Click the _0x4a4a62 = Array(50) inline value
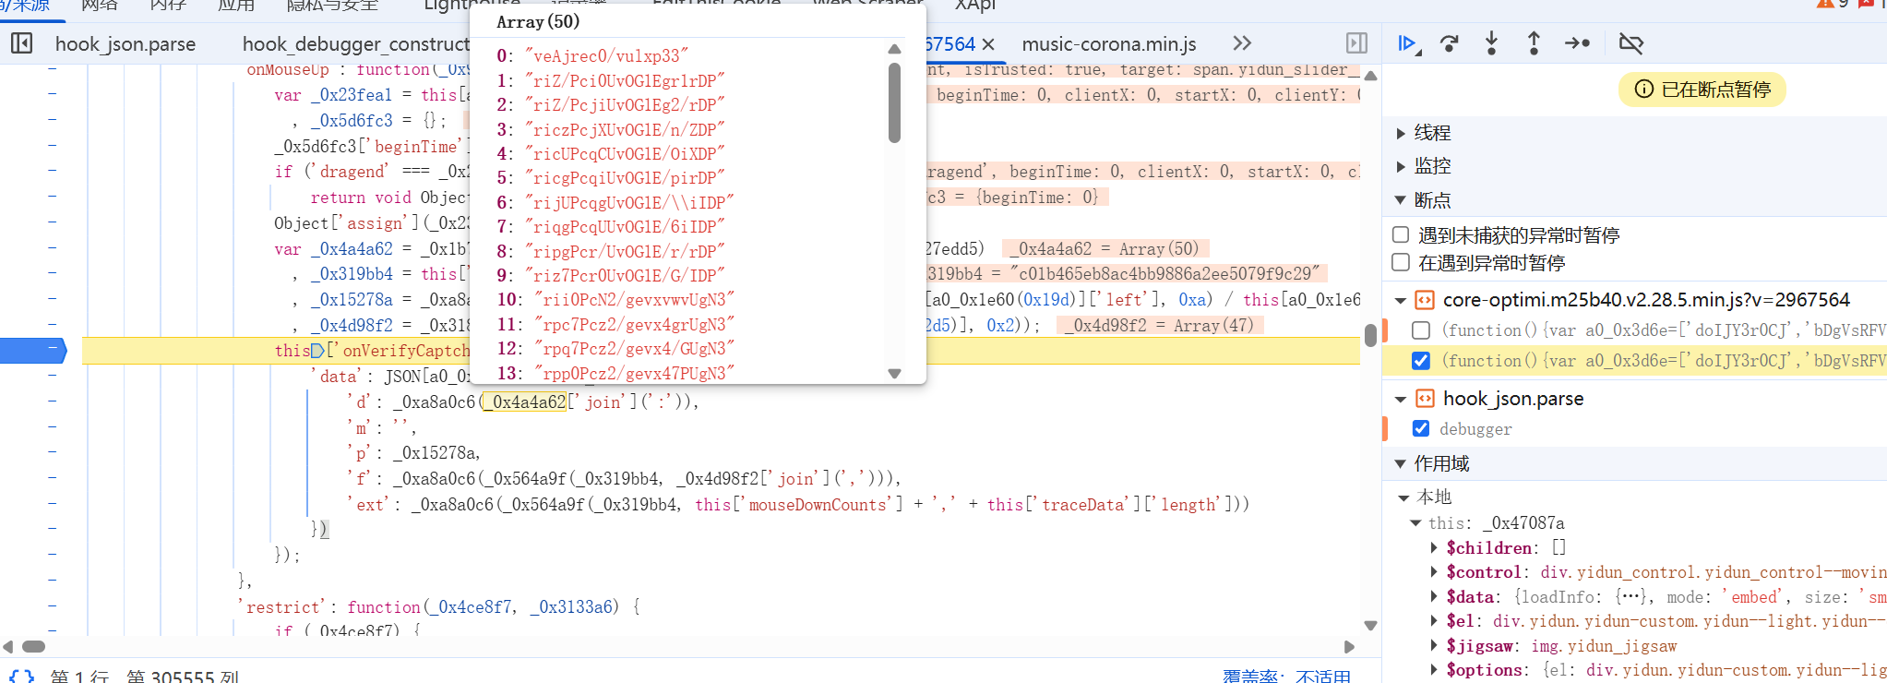Screen dimensions: 1887x683 click(x=1105, y=249)
